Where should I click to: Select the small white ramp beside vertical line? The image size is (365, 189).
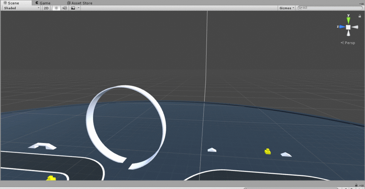coord(212,150)
